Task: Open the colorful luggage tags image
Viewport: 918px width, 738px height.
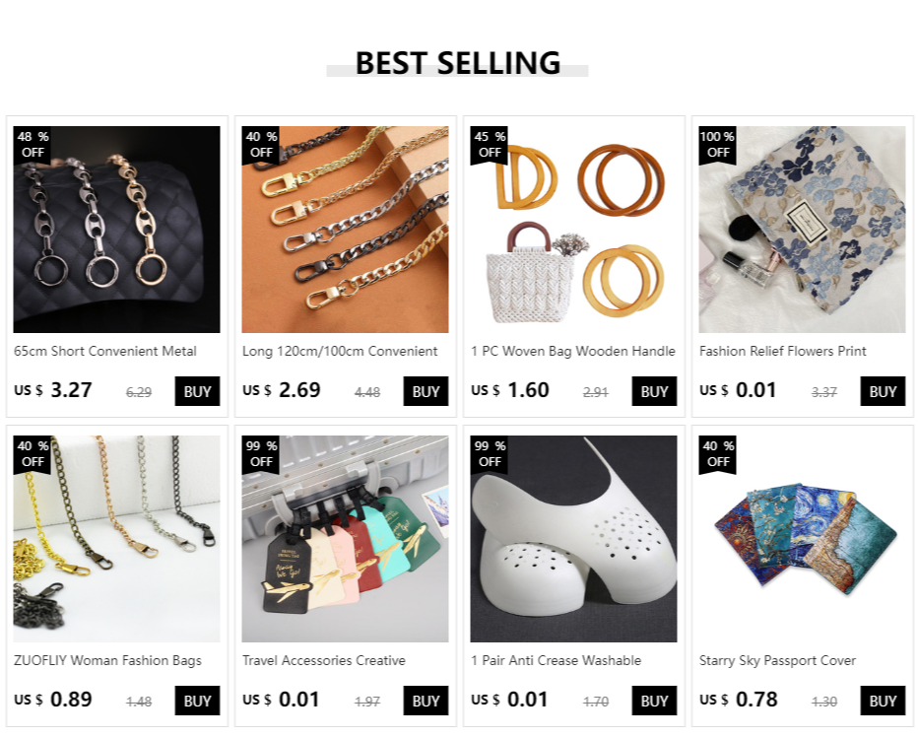Action: [x=345, y=539]
